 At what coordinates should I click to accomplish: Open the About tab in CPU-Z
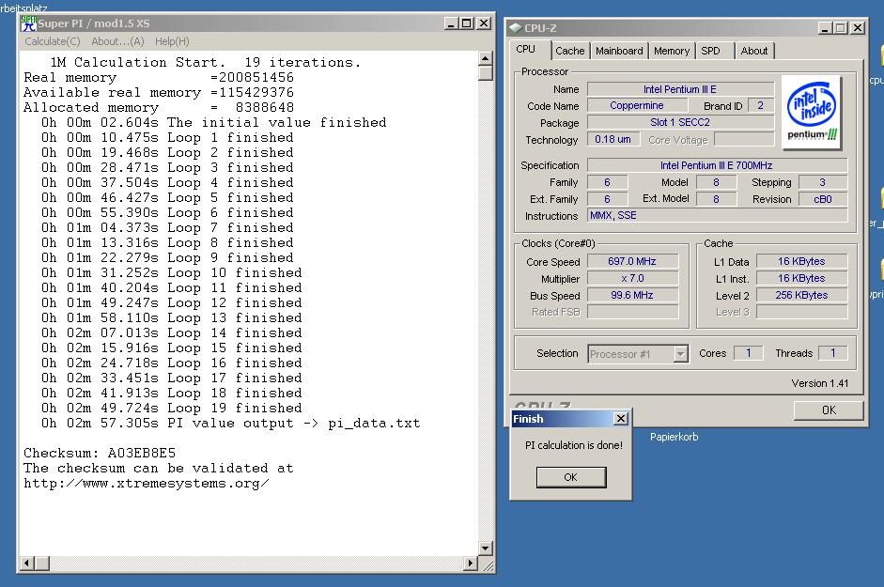click(754, 51)
